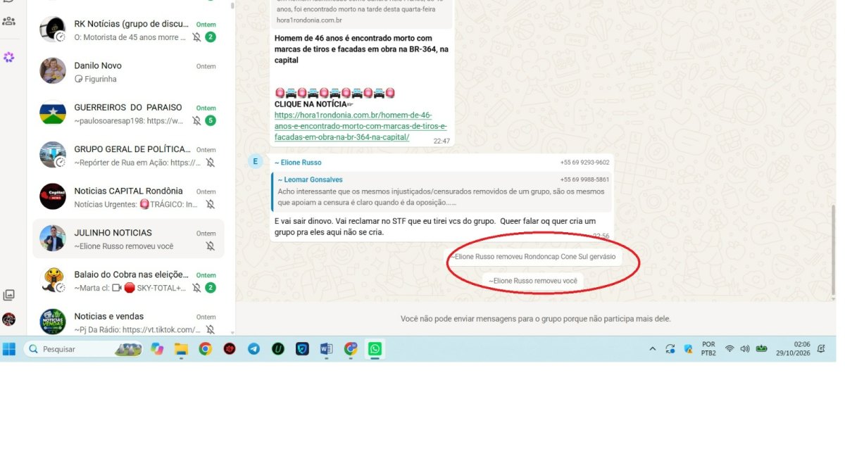Click the Pesquisar taskbar search box
The height and width of the screenshot is (475, 845).
[x=83, y=349]
